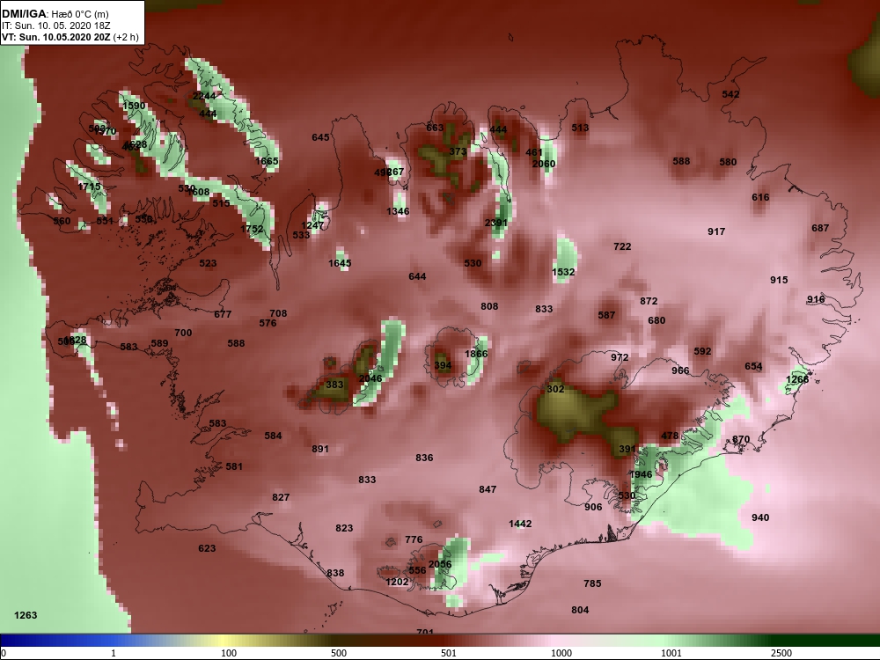Click the map value '523'
This screenshot has width=880, height=660.
click(208, 264)
